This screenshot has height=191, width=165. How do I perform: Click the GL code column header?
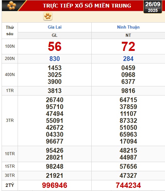tap(54, 35)
